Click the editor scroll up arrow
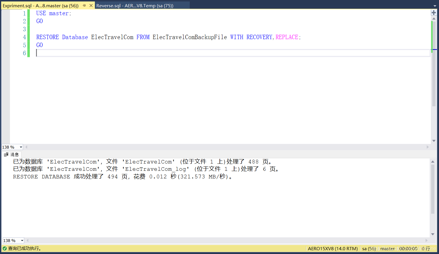Viewport: 439px width, 254px height. [x=434, y=19]
